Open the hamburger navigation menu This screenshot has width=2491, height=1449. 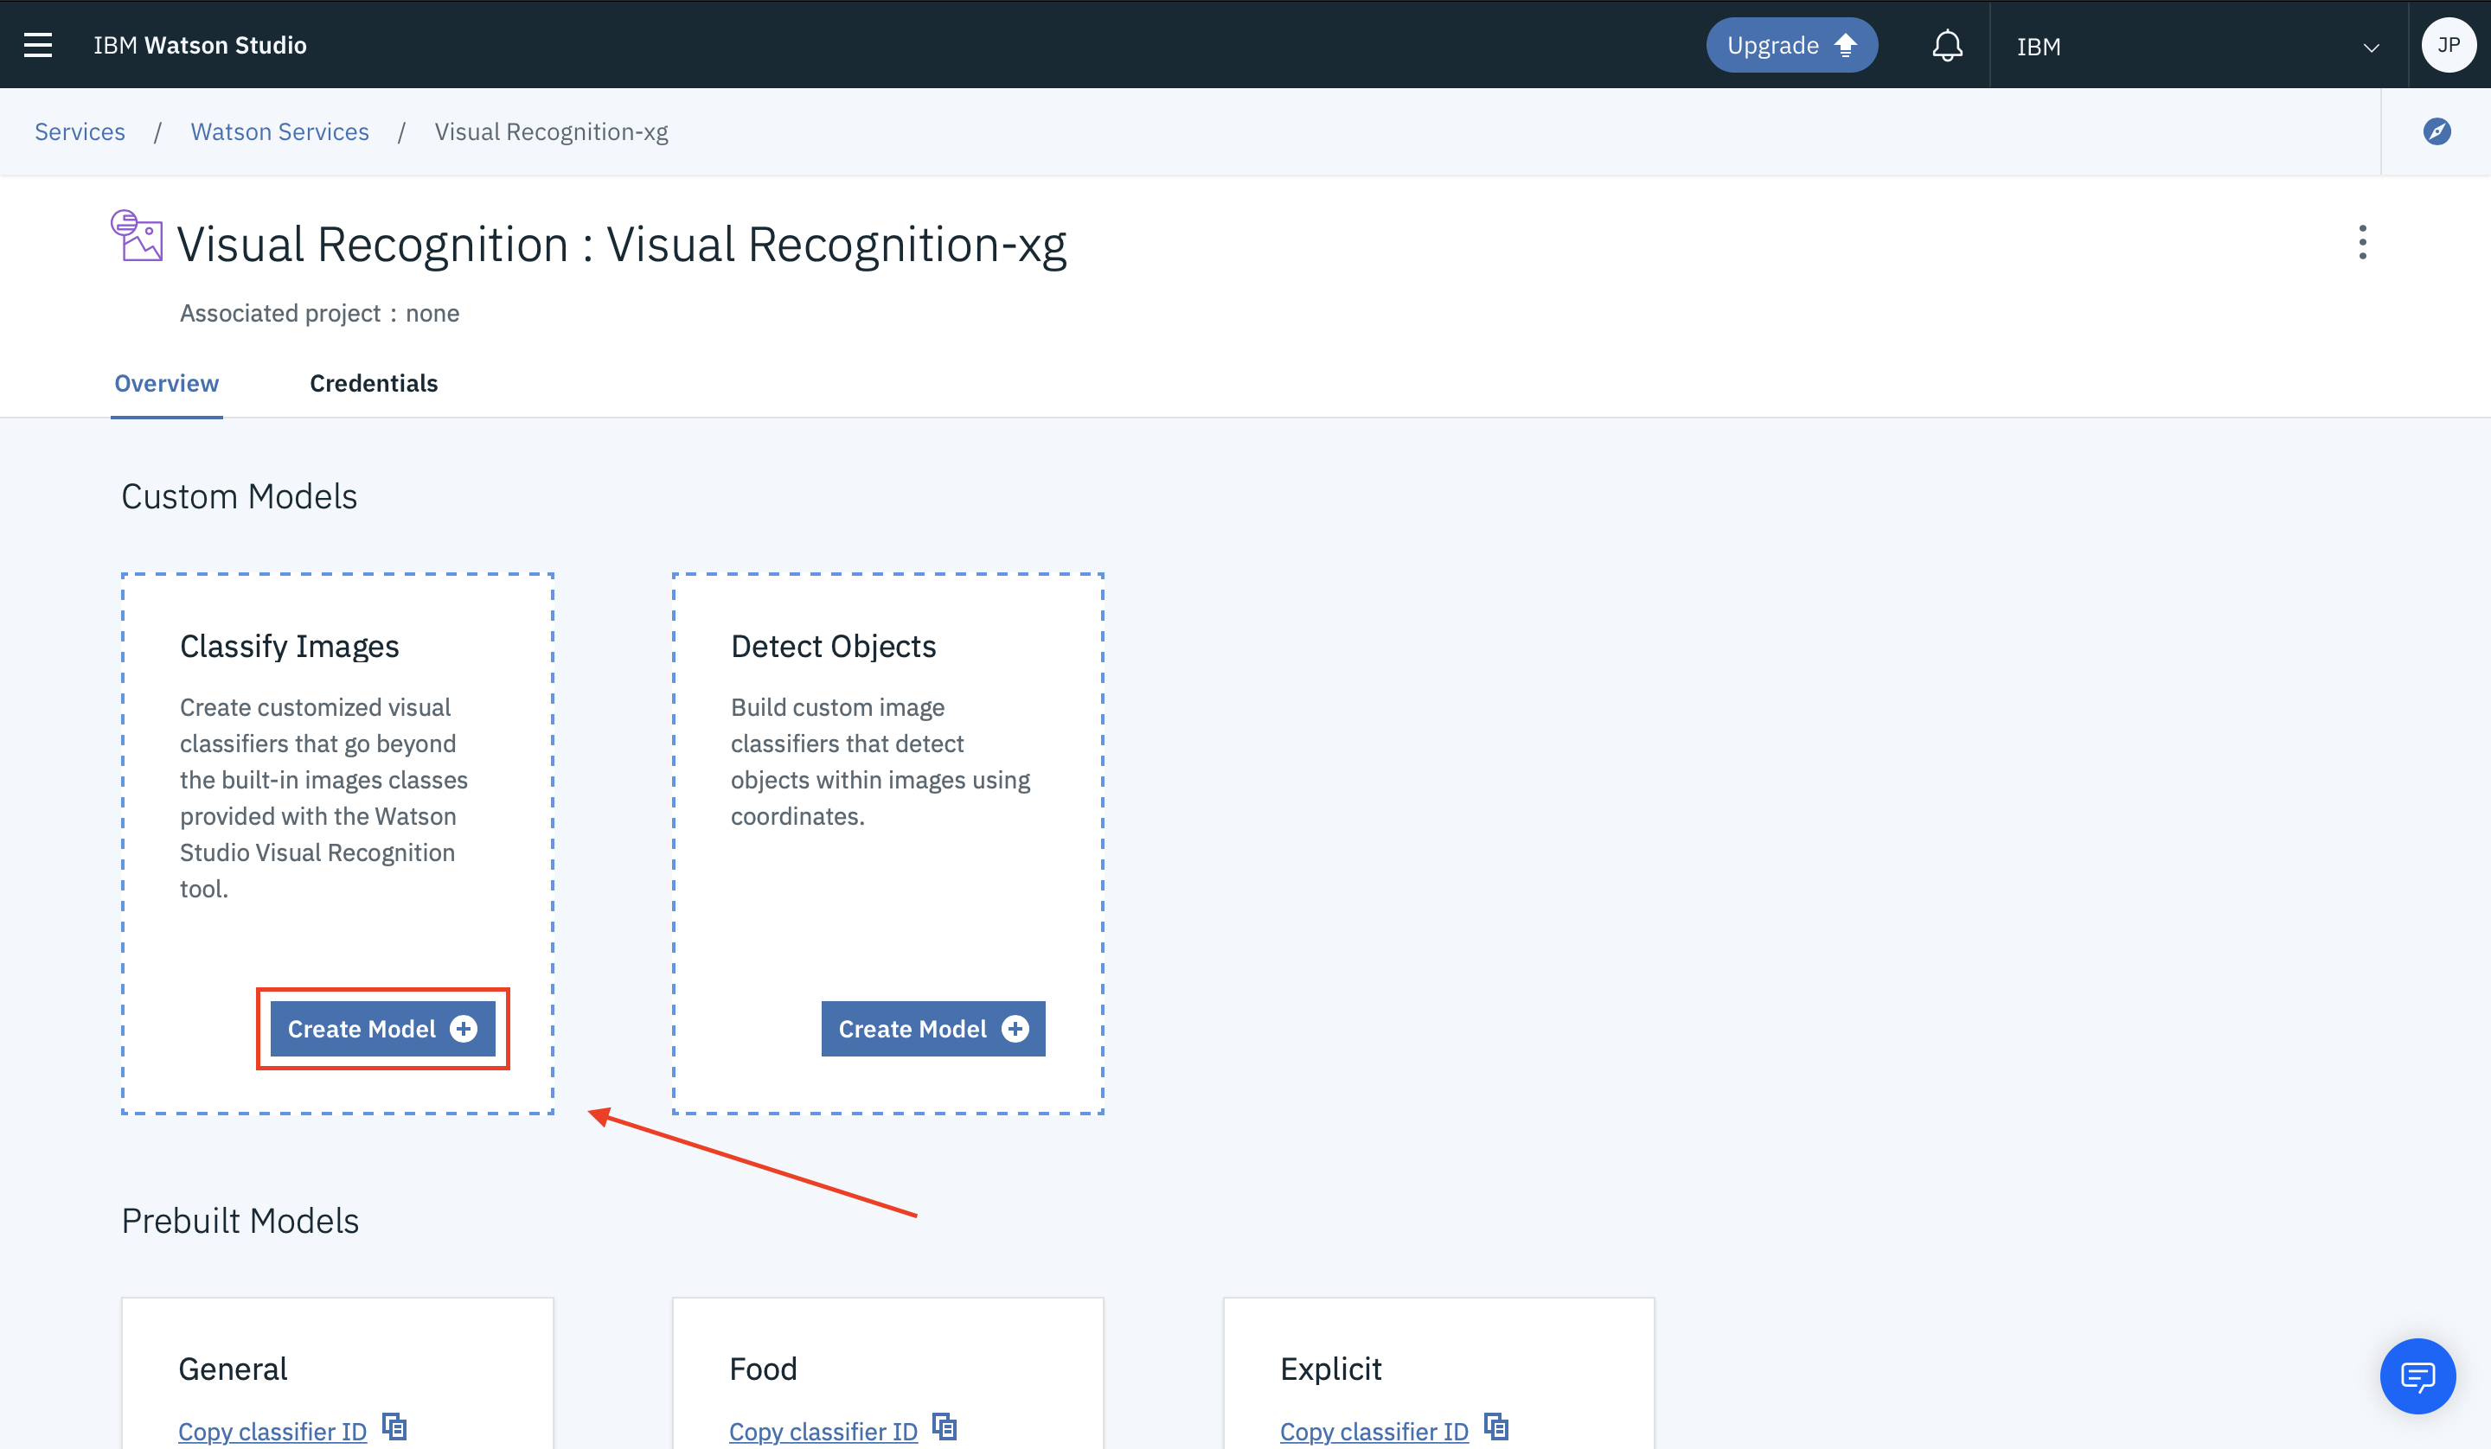37,44
